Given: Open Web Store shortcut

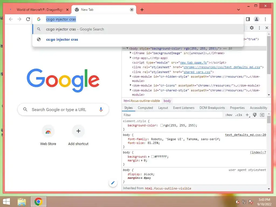Looking at the screenshot, I should click(48, 135).
